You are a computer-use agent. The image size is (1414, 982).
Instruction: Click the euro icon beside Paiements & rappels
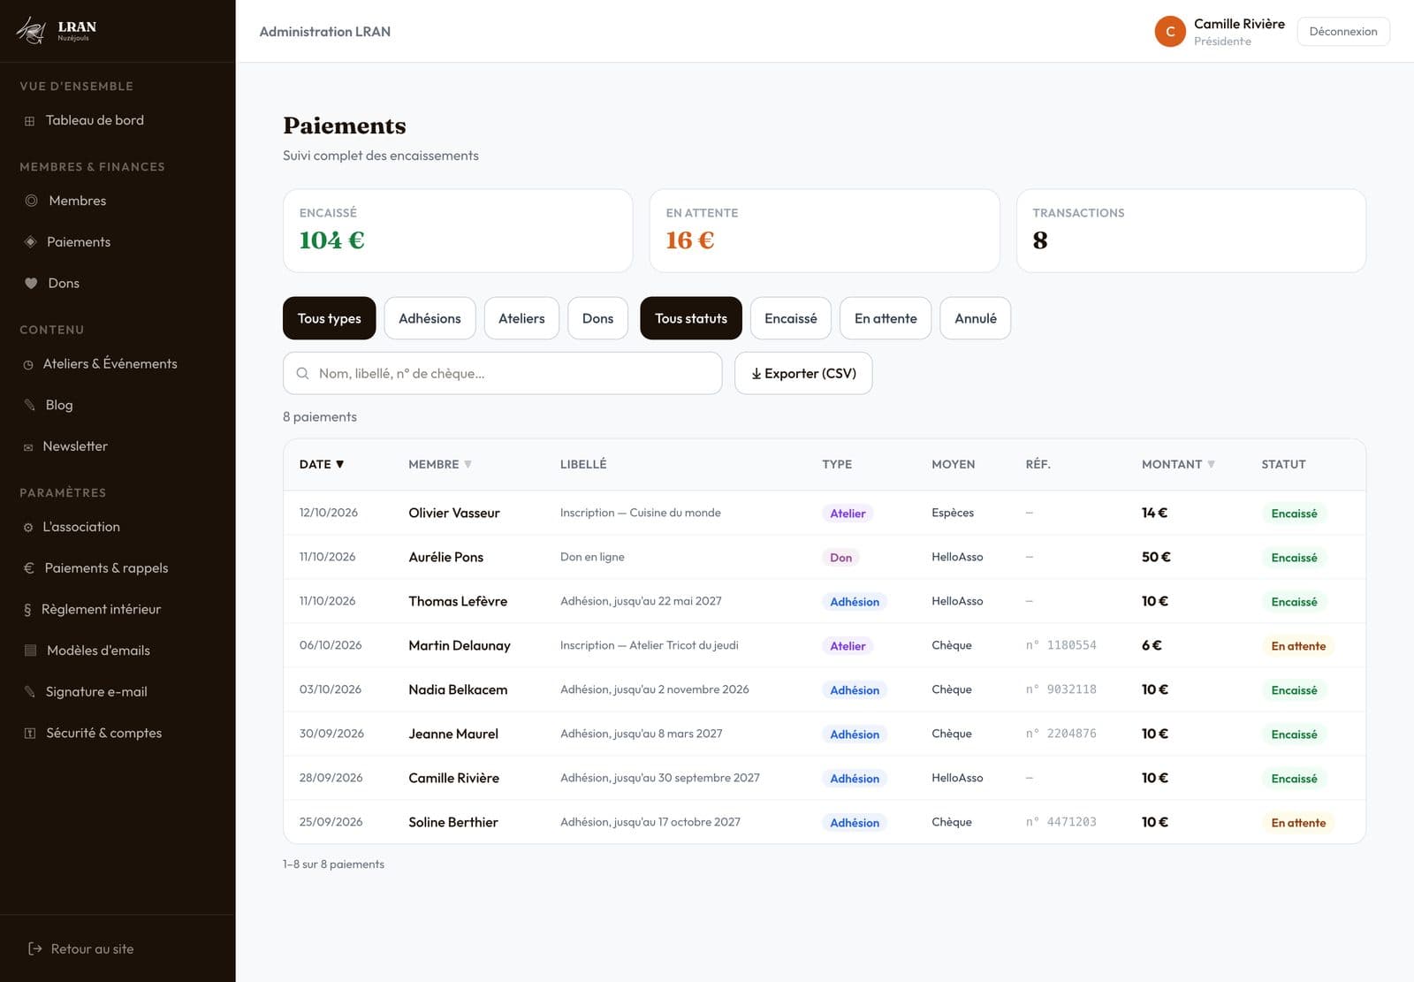[x=28, y=568]
